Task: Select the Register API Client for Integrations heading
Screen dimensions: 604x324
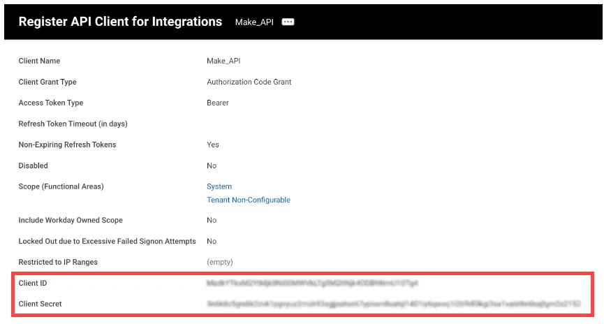Action: tap(120, 22)
